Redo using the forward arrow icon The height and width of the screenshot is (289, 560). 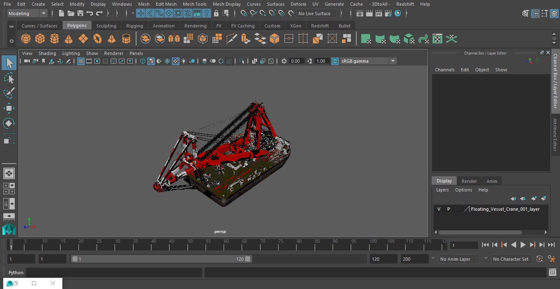(99, 14)
